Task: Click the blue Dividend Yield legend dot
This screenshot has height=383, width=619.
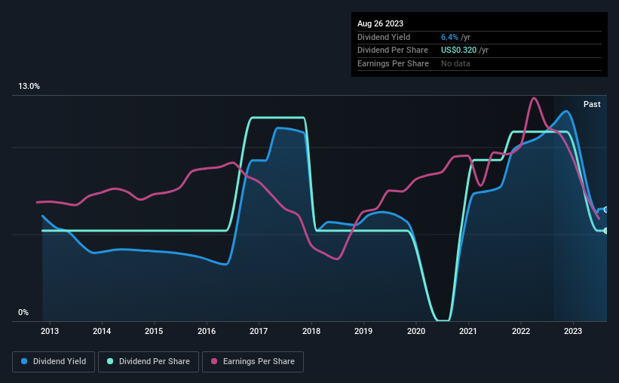Action: pos(24,361)
